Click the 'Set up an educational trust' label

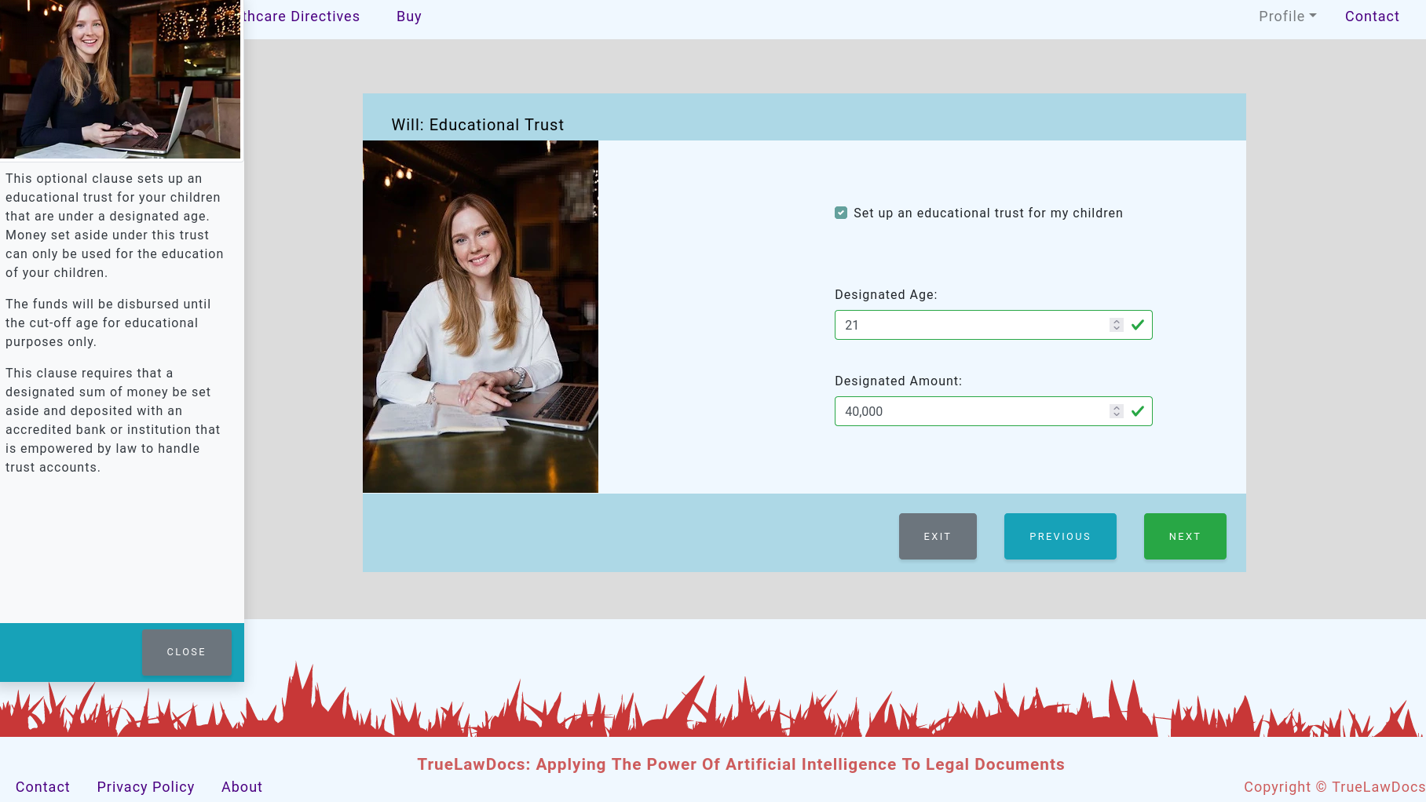click(x=988, y=213)
